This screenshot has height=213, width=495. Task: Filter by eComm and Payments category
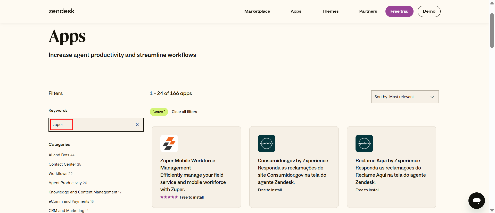tap(71, 201)
